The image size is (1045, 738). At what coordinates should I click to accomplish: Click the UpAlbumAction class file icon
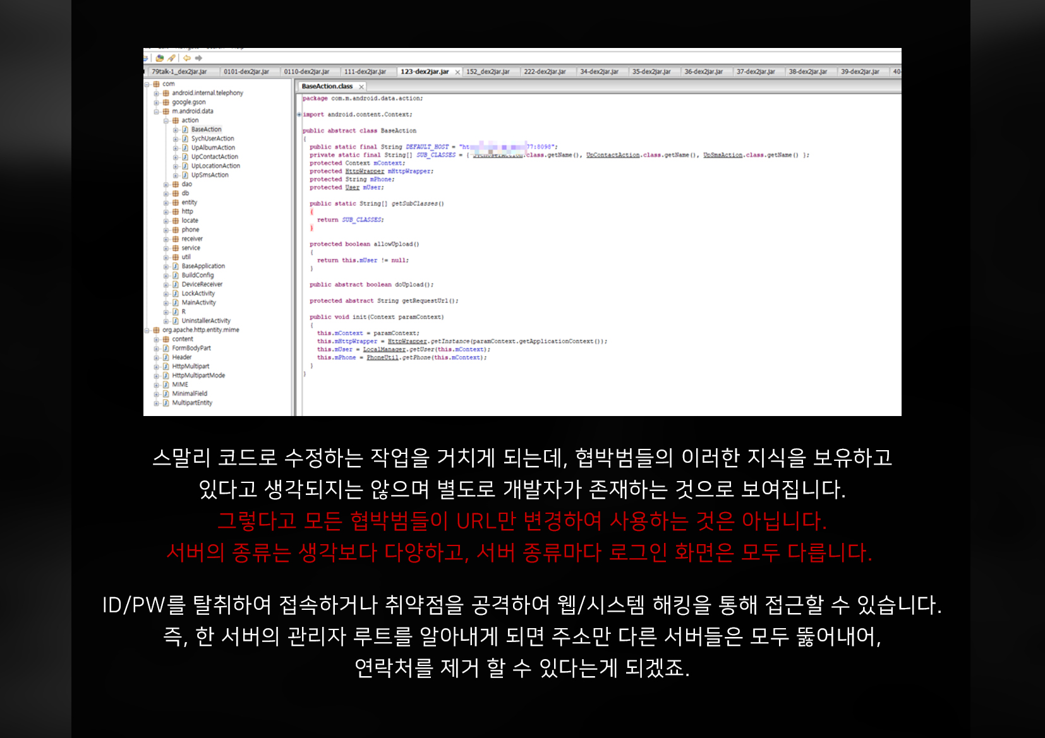coord(185,148)
